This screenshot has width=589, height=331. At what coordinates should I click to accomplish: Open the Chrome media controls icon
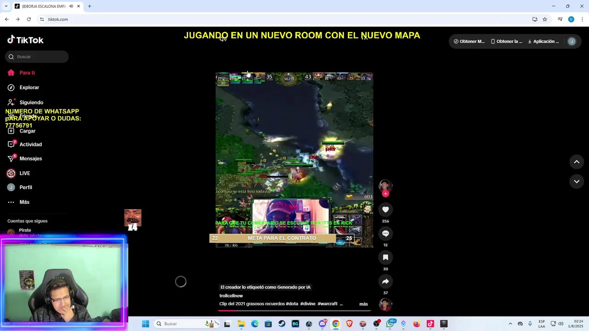coord(560,19)
